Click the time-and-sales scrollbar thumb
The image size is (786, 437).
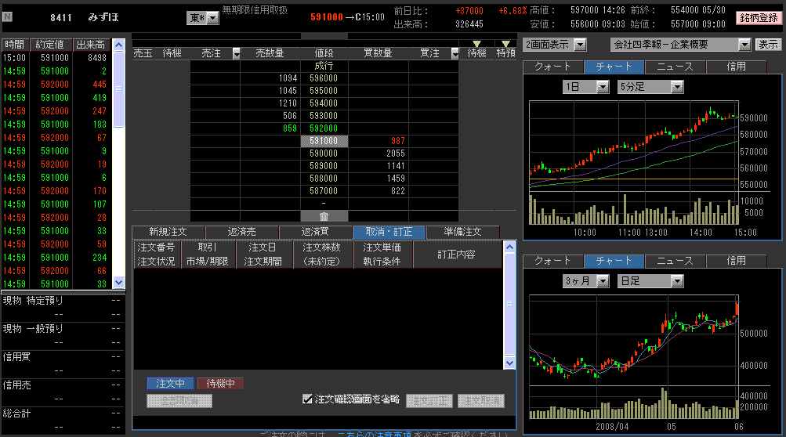[x=119, y=89]
